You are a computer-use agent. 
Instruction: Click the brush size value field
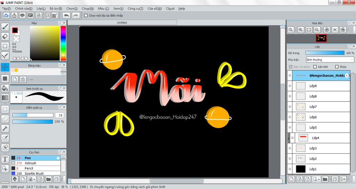60,115
